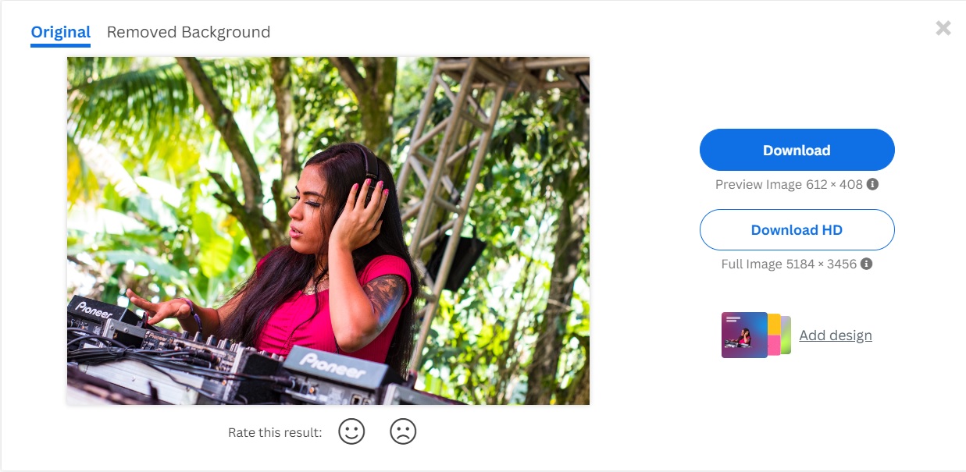Click the blue underline beneath Original tab
Image resolution: width=966 pixels, height=472 pixels.
61,45
